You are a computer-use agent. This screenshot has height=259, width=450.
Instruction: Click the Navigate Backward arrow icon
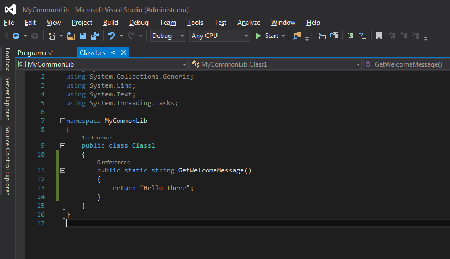pos(16,36)
